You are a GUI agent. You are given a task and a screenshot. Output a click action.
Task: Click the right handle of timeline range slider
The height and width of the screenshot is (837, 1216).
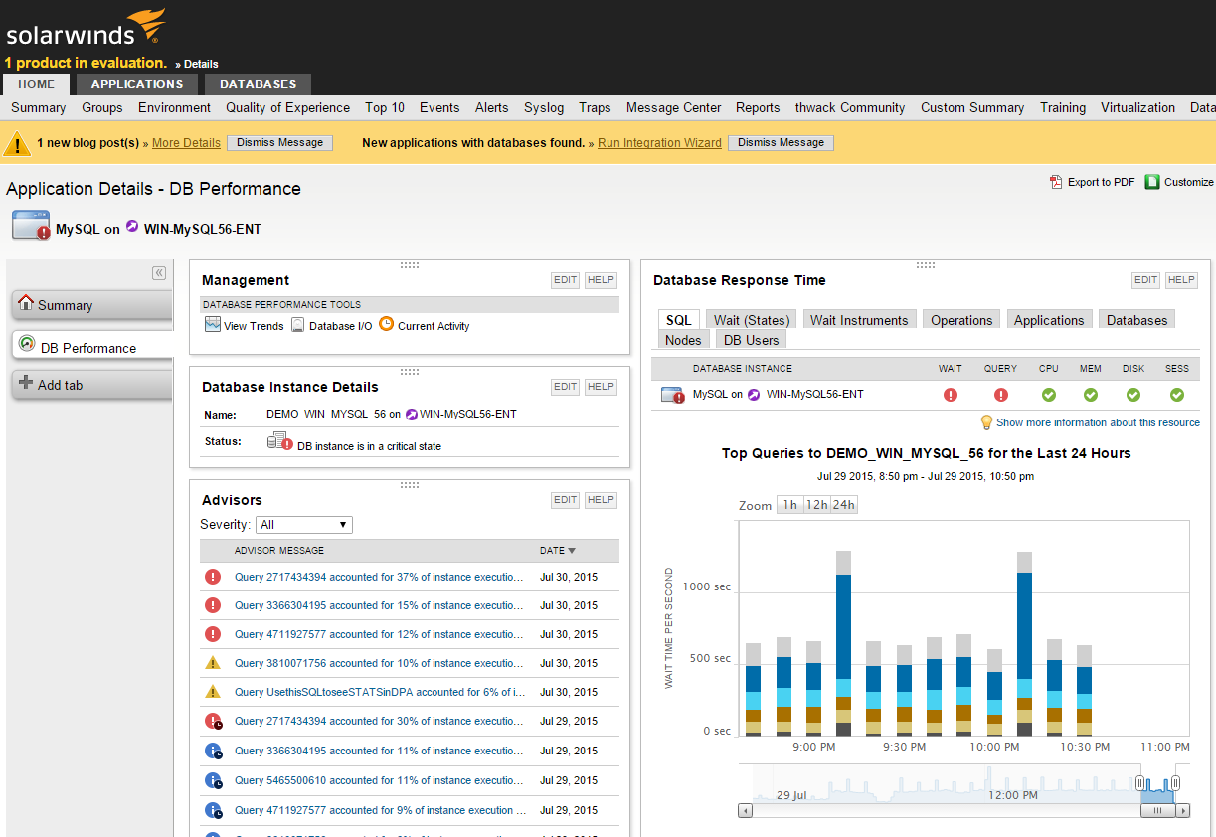click(x=1174, y=784)
